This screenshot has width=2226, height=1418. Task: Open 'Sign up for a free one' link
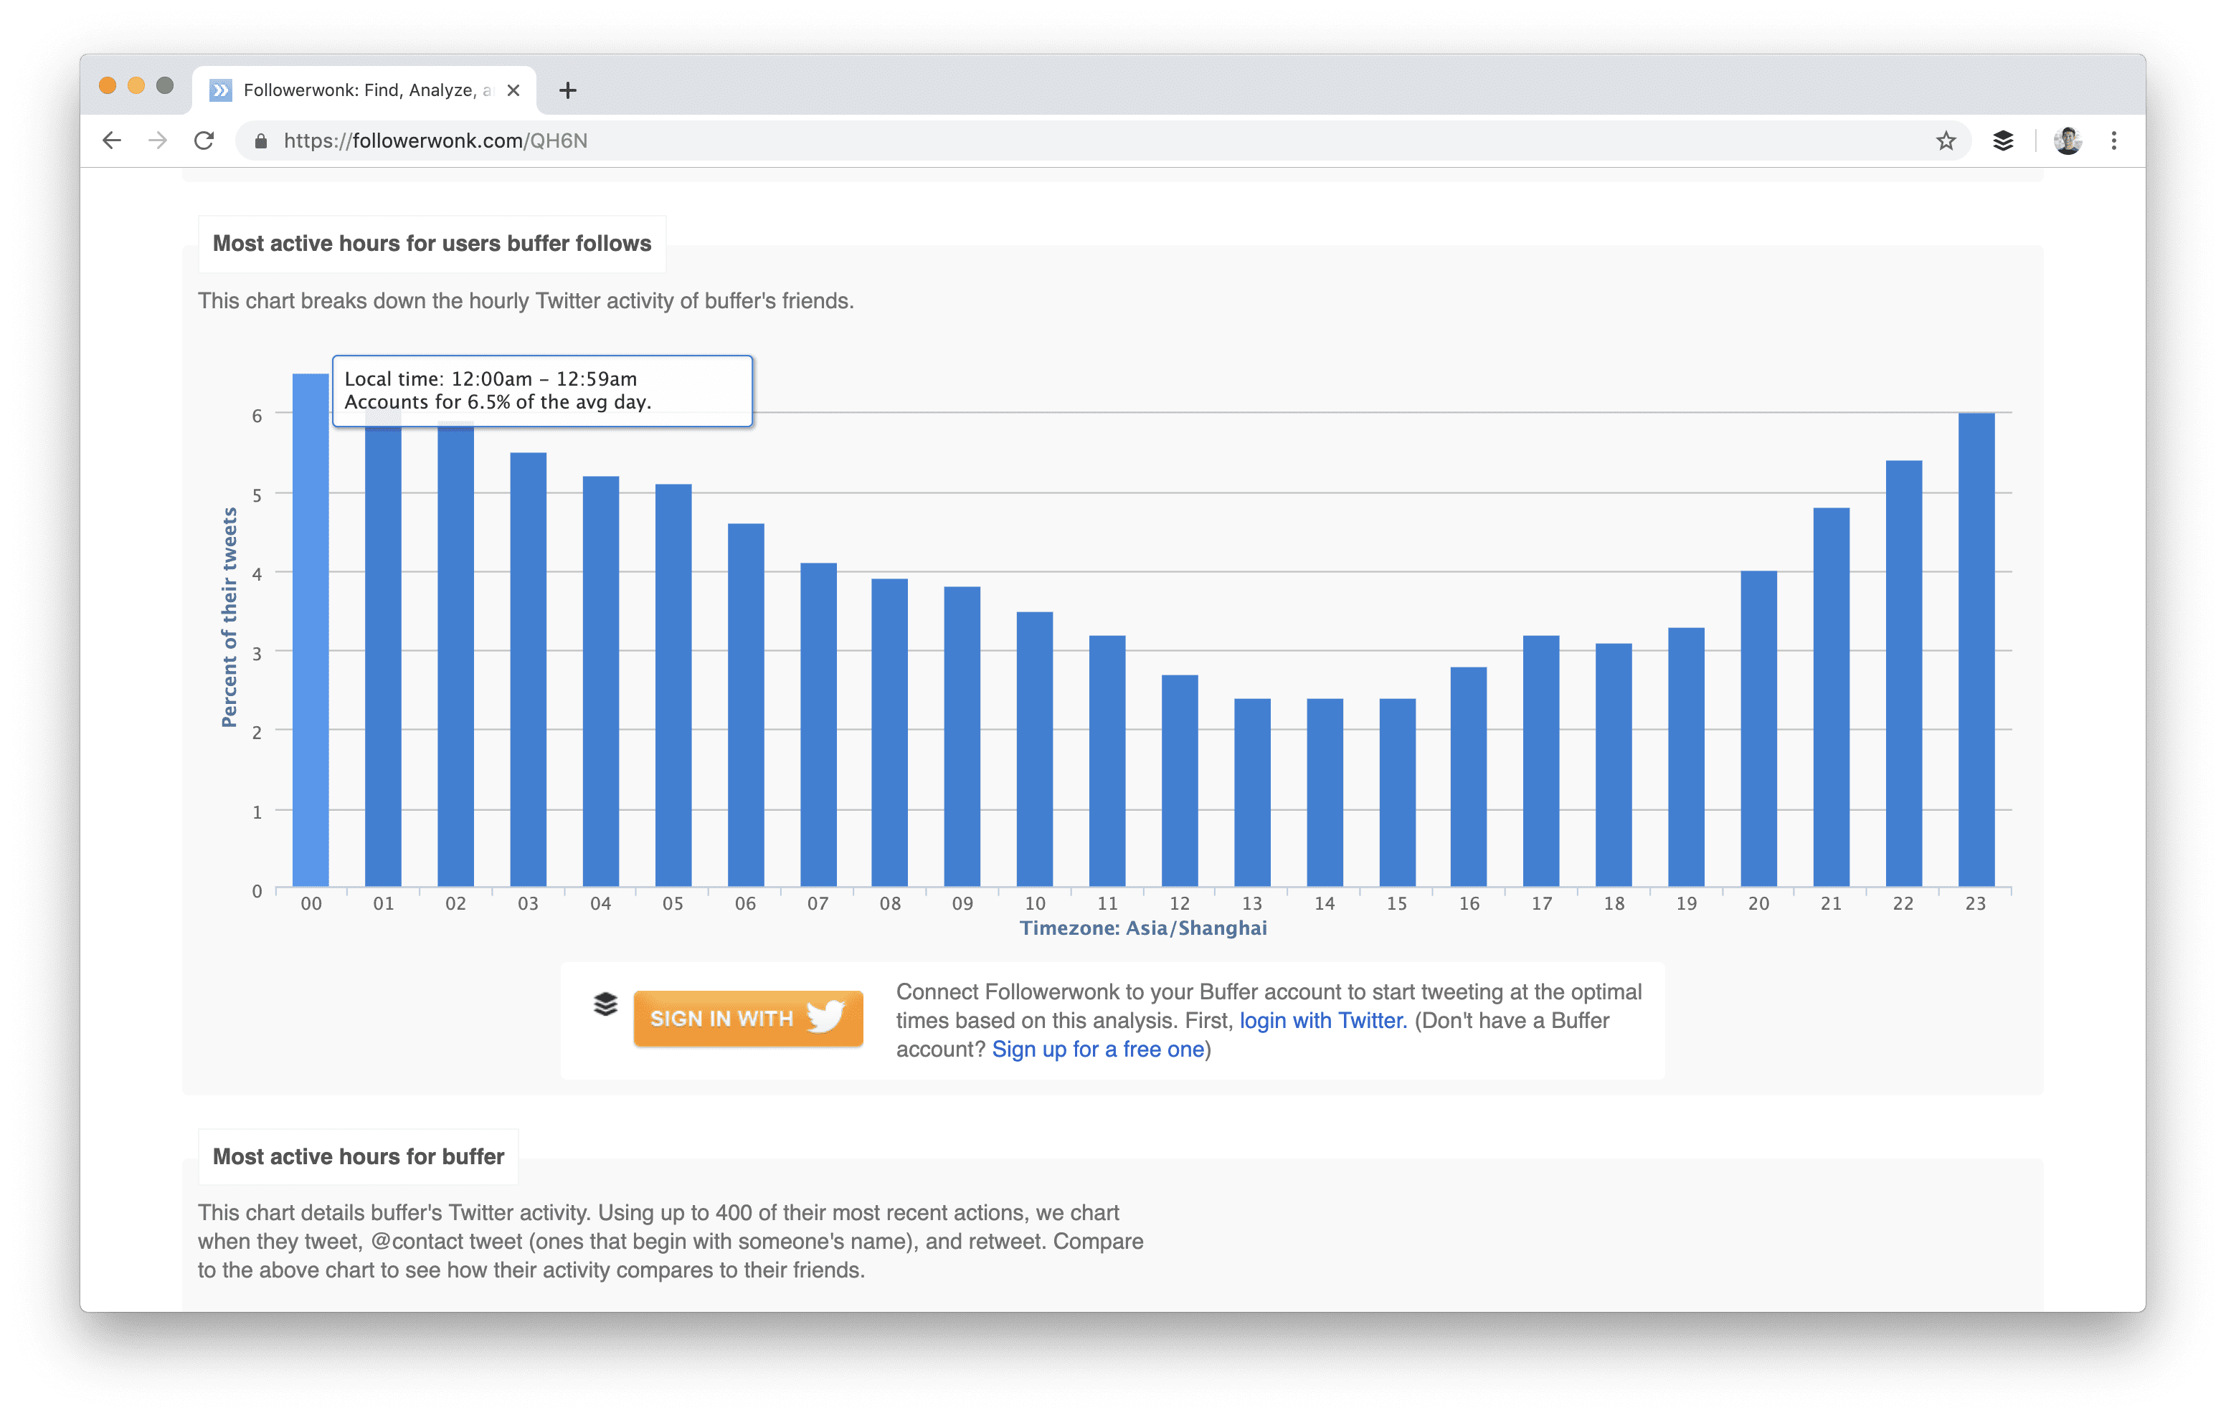[x=1097, y=1050]
